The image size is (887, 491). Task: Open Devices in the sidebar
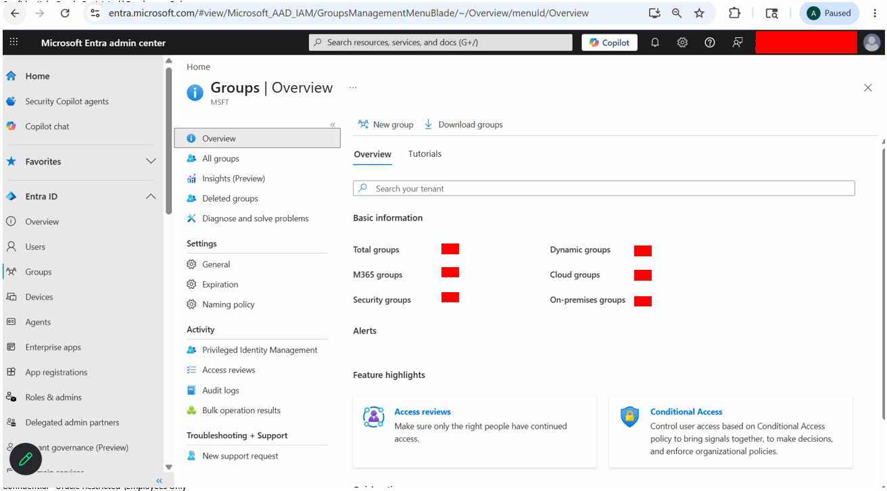pyautogui.click(x=39, y=297)
